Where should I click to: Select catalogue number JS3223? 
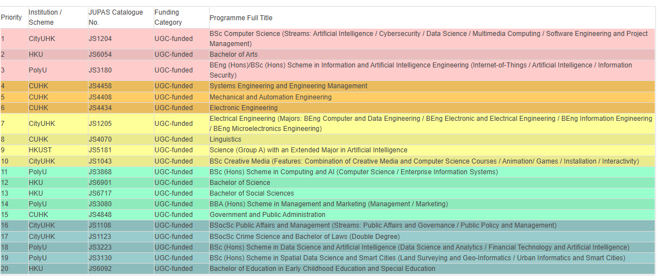pos(100,247)
